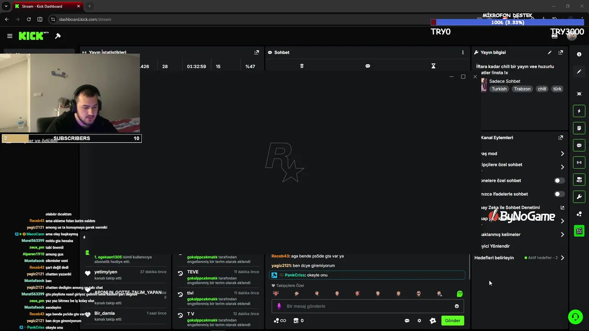589x331 pixels.
Task: Edit Yayın bilgisi with the pencil icon
Action: point(549,52)
